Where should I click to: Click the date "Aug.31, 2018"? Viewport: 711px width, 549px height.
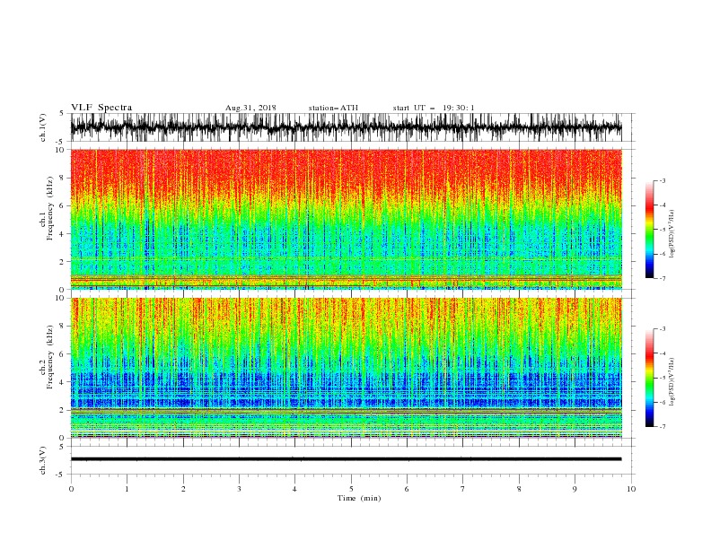point(250,108)
